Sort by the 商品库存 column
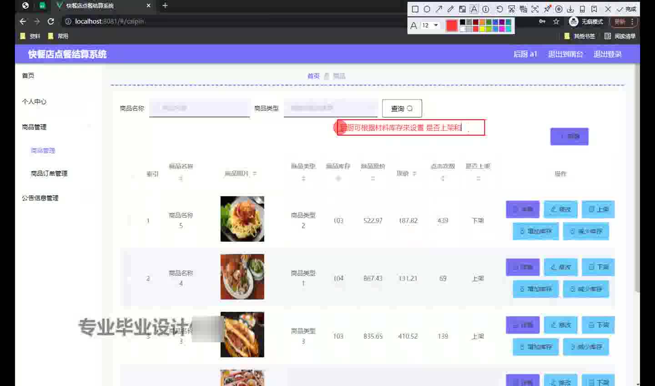Viewport: 655px width, 386px height. [x=338, y=179]
